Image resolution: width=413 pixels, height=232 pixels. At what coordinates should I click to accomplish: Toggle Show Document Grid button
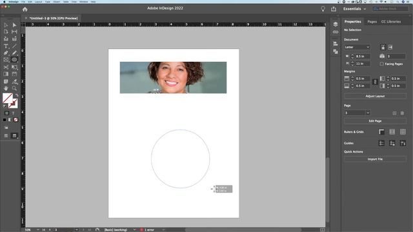click(403, 131)
